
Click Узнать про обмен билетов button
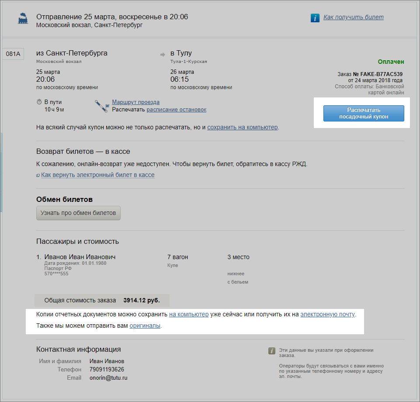(78, 213)
